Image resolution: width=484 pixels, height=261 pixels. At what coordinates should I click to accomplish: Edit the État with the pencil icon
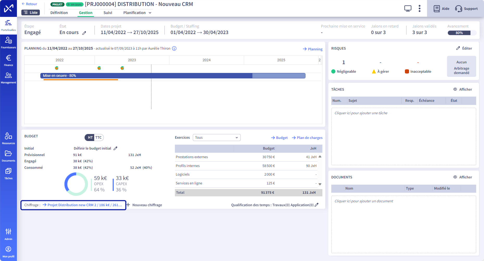(x=84, y=33)
